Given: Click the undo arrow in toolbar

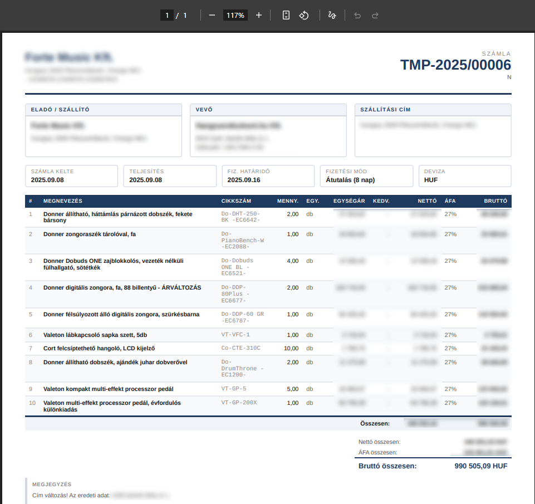Looking at the screenshot, I should point(357,16).
